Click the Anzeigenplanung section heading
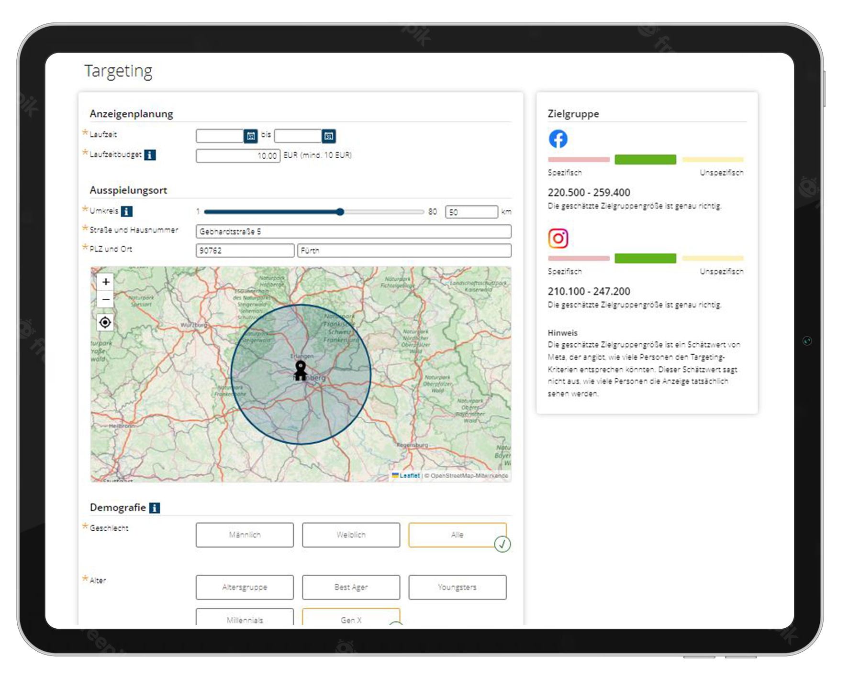Screen dimensions: 848x678 tap(131, 114)
